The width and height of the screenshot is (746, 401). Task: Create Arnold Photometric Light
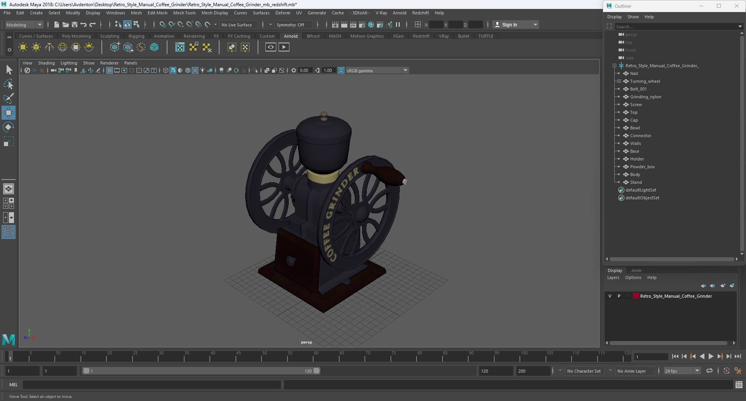(49, 47)
